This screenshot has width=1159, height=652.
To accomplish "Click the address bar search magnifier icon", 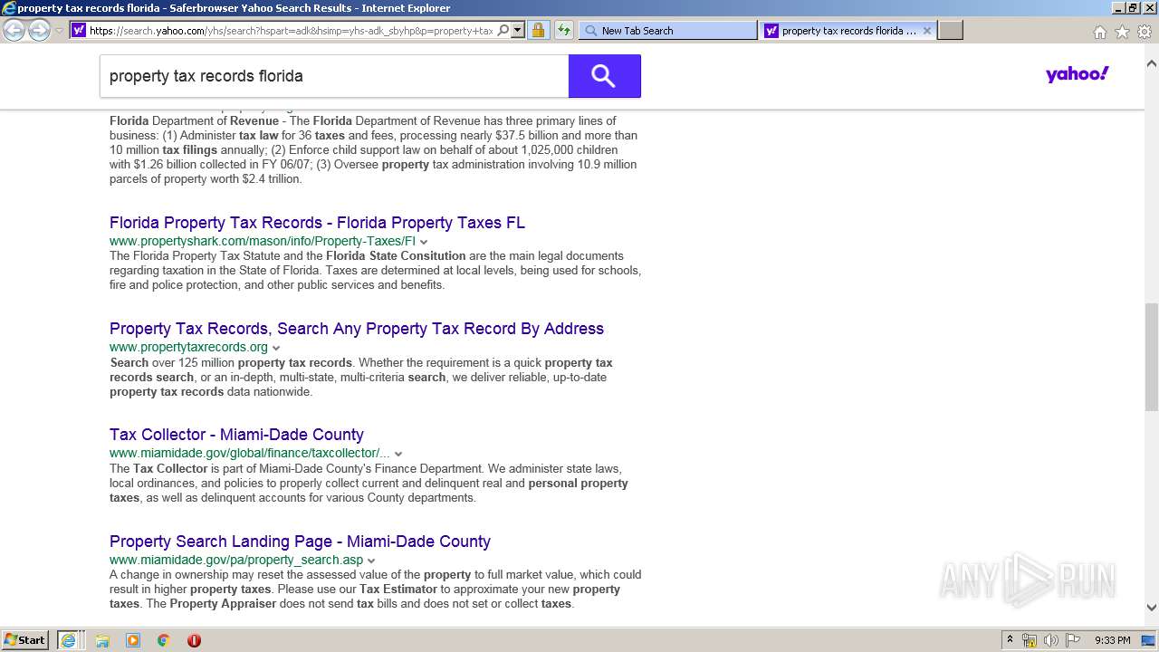I will [x=503, y=30].
